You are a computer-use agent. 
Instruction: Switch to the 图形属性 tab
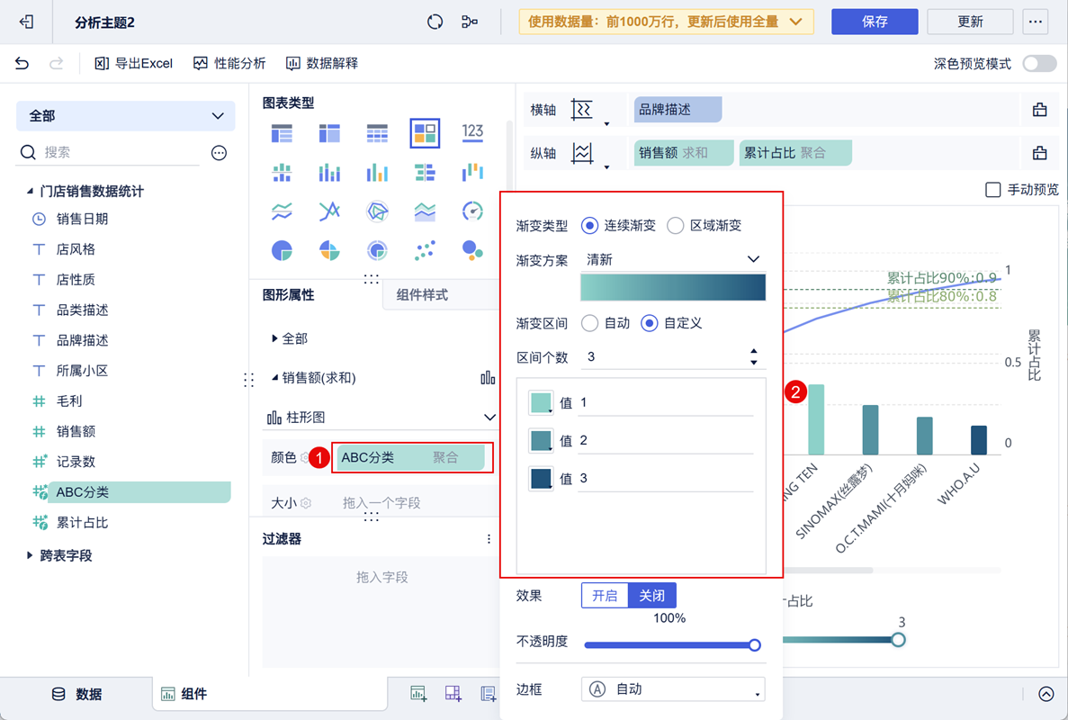pos(289,295)
